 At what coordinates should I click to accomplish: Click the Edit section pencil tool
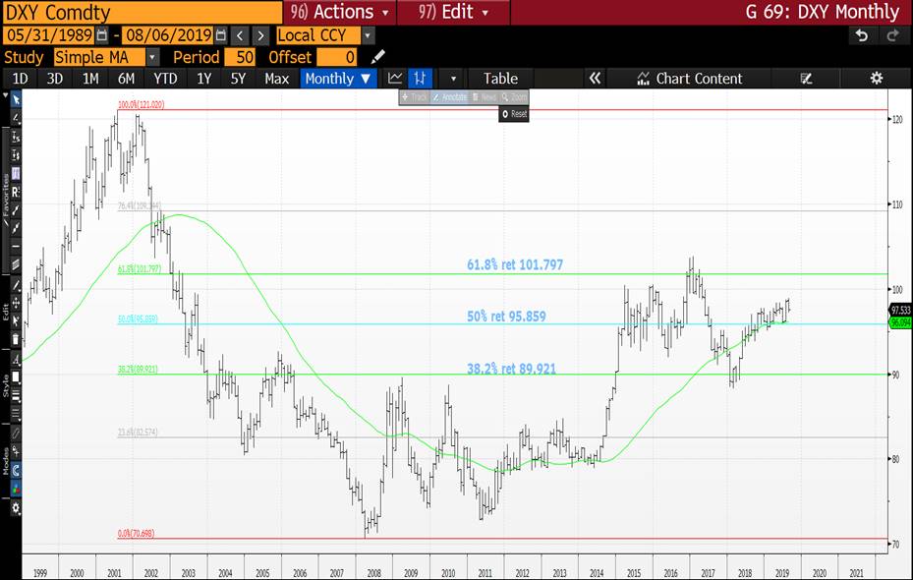[x=16, y=285]
